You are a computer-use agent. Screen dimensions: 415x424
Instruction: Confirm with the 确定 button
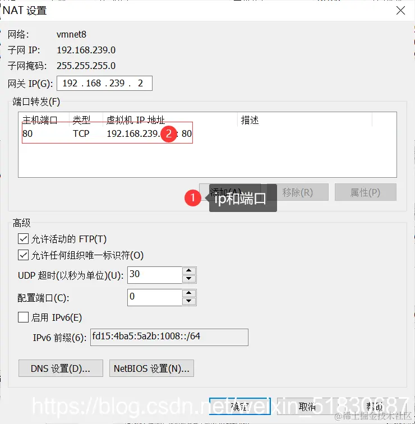(240, 406)
